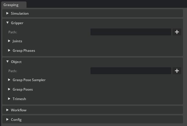The height and width of the screenshot is (126, 187).
Task: Click the down arrow beside Object
Action: pos(7,62)
